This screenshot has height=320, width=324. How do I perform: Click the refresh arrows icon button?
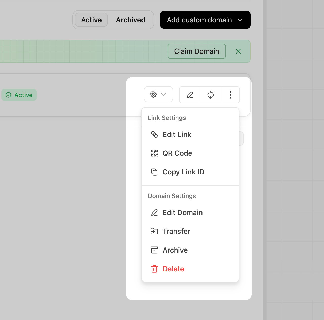coord(211,95)
